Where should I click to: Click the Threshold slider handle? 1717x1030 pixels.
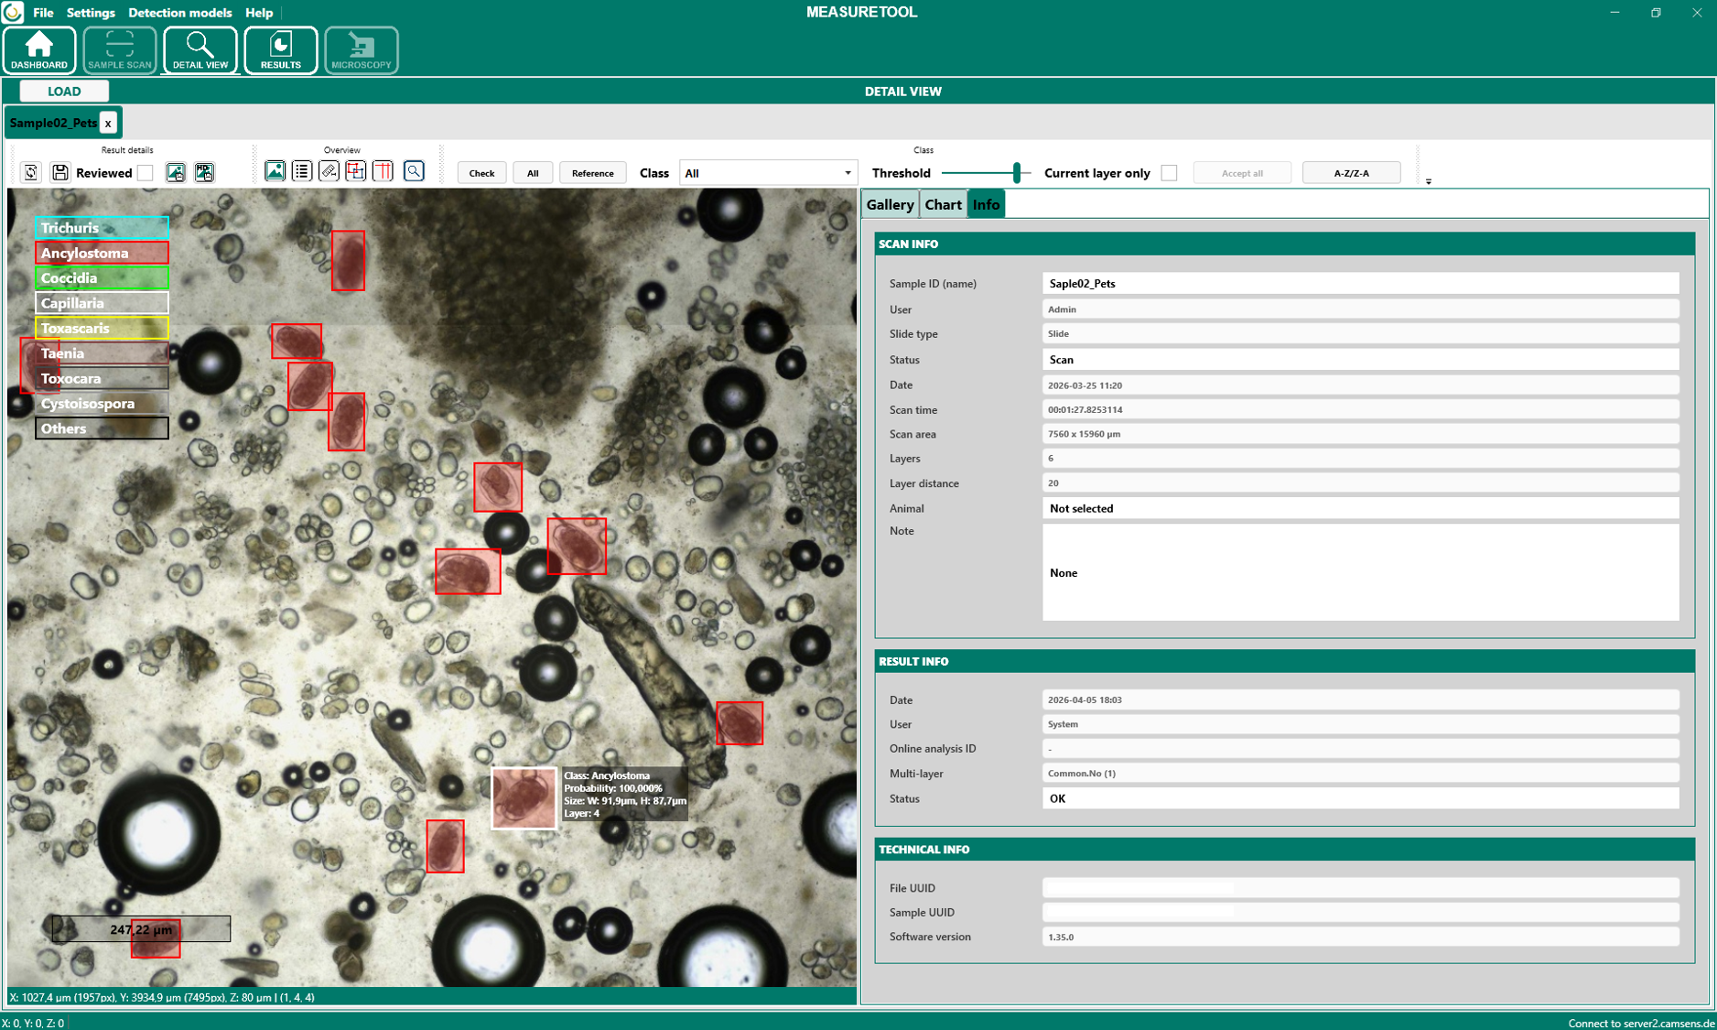click(x=1016, y=173)
